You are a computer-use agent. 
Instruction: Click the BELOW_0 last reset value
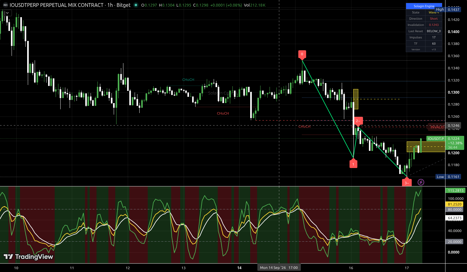(434, 31)
